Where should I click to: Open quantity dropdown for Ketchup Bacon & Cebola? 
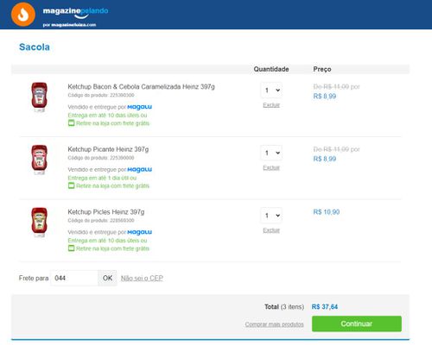[271, 91]
